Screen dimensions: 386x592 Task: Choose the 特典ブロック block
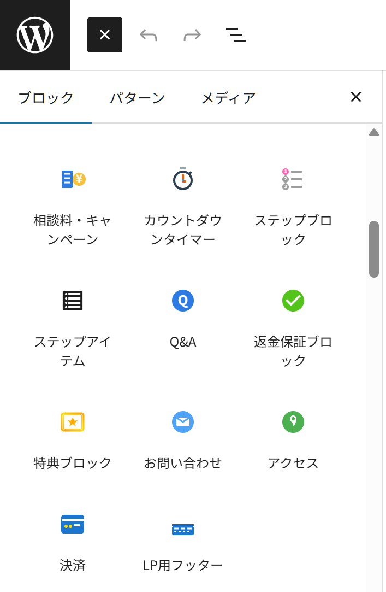pos(73,438)
